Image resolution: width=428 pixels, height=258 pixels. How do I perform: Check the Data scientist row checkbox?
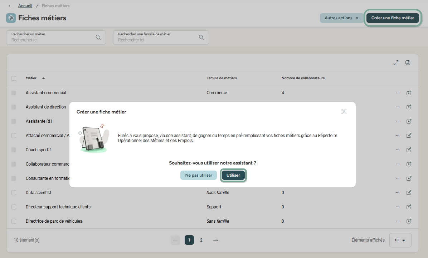[x=14, y=193]
